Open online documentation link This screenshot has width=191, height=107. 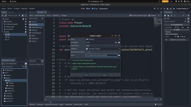138,15
